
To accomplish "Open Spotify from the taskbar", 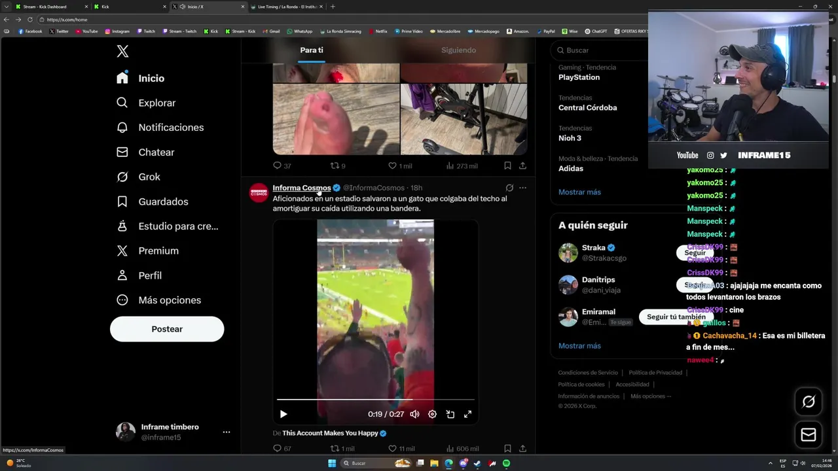I will (x=506, y=463).
